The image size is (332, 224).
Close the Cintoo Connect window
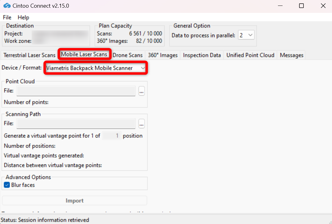click(323, 6)
